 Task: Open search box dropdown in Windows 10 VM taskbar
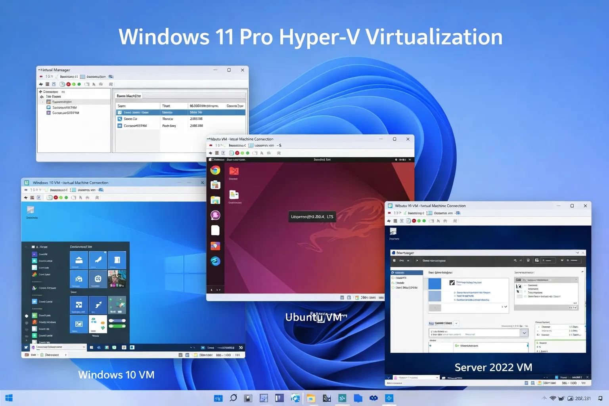point(84,347)
